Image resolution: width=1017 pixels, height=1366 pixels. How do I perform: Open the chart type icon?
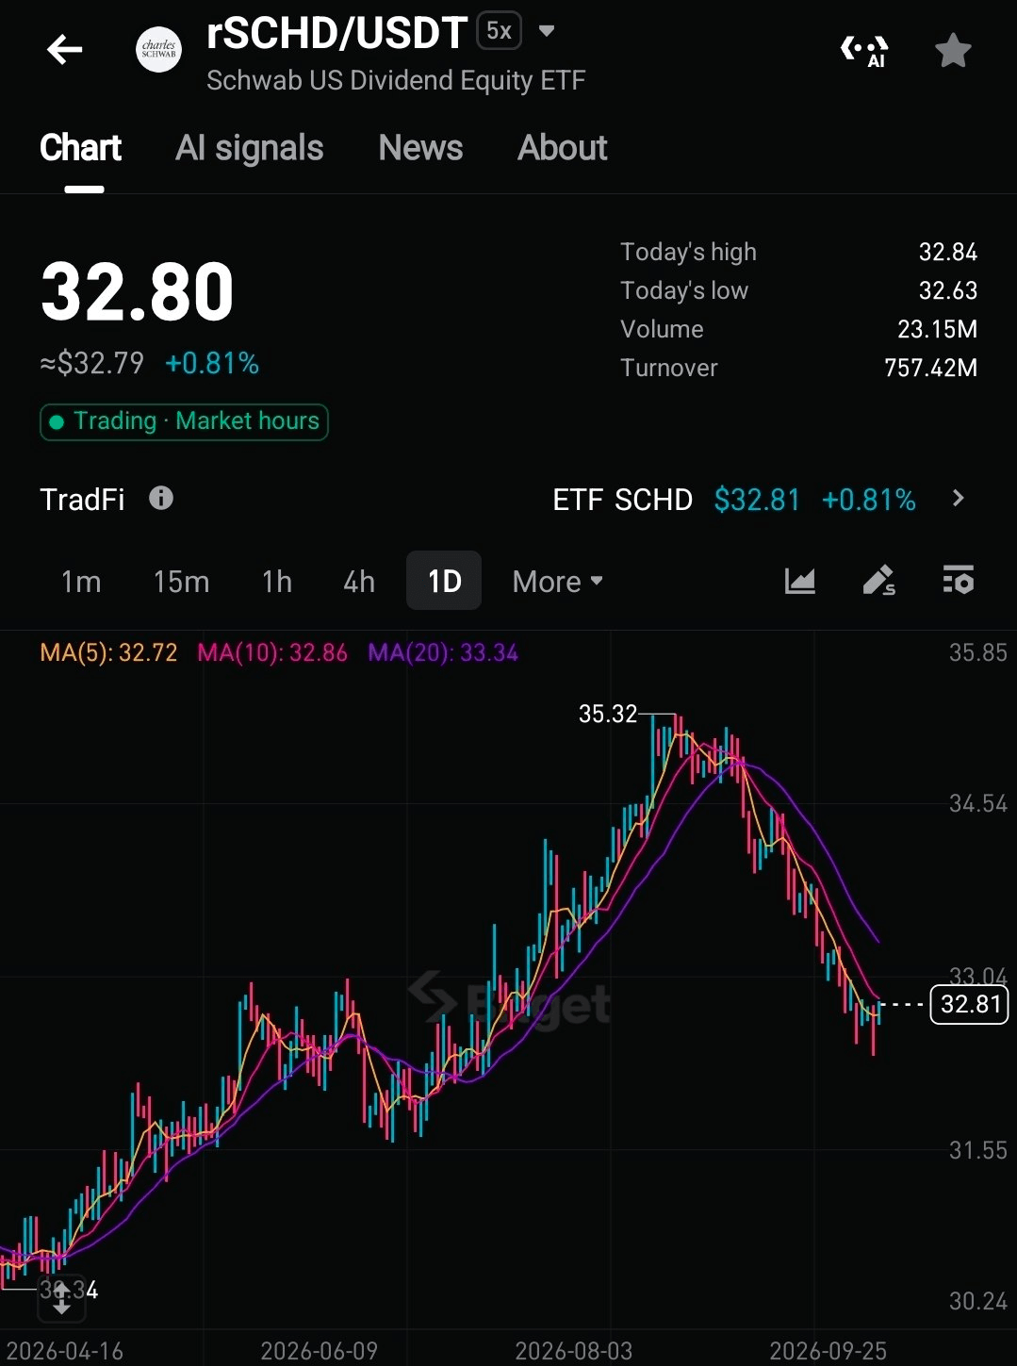click(799, 581)
